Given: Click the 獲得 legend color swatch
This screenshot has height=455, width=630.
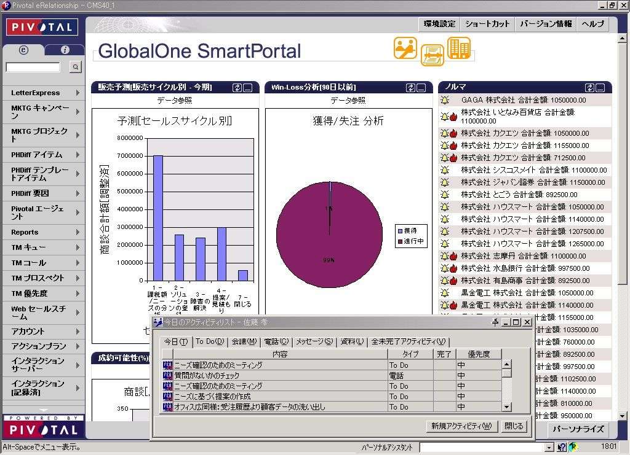Looking at the screenshot, I should coord(400,230).
